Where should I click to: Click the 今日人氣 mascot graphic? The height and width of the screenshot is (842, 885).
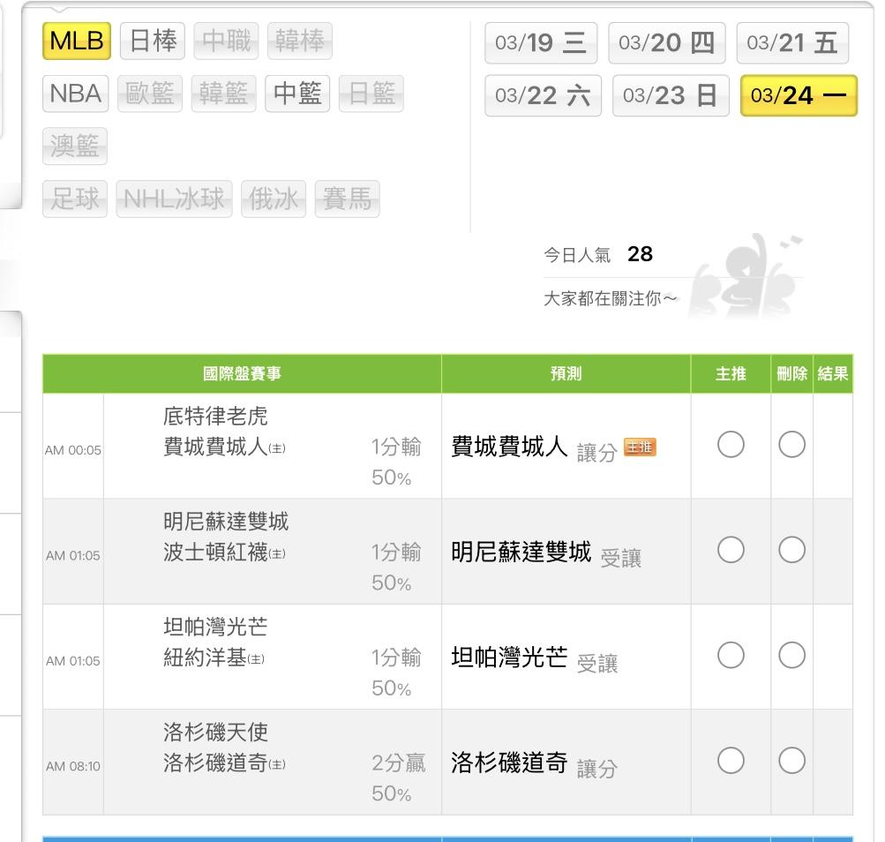745,275
